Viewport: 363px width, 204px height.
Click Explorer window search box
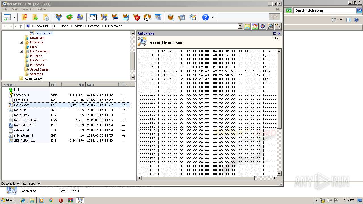[325, 10]
